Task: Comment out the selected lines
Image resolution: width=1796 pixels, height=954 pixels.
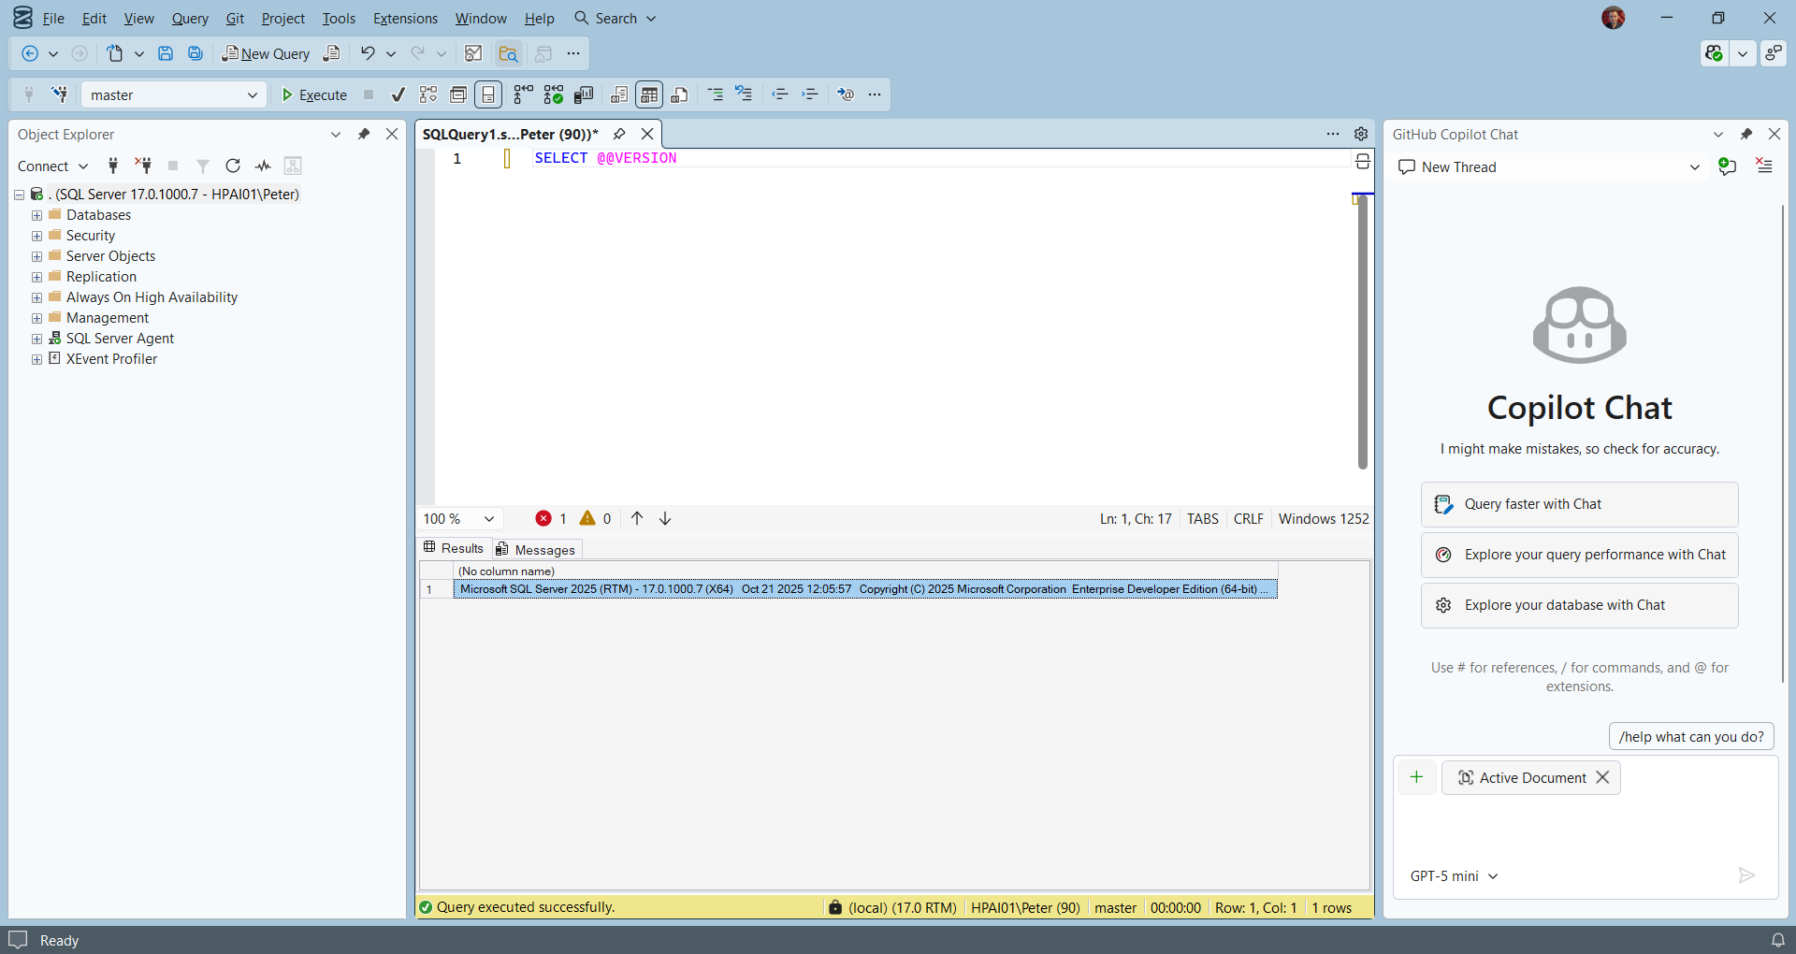Action: tap(716, 94)
